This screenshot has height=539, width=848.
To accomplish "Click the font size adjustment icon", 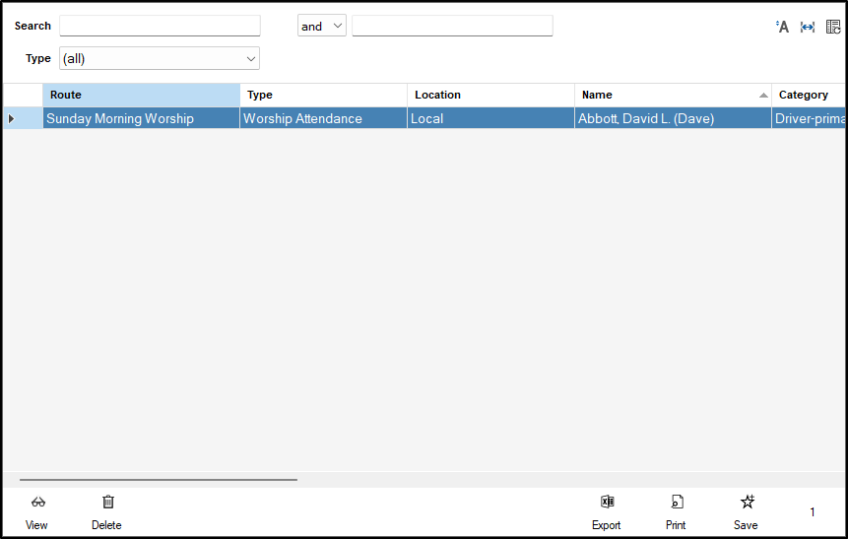I will click(783, 27).
